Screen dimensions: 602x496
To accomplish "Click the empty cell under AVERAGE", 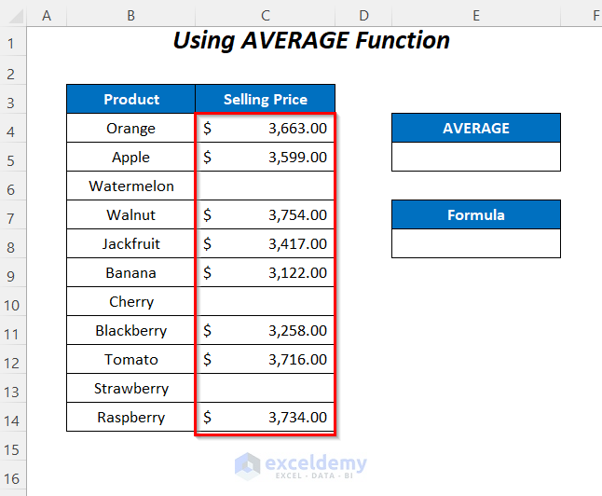I will tap(476, 157).
